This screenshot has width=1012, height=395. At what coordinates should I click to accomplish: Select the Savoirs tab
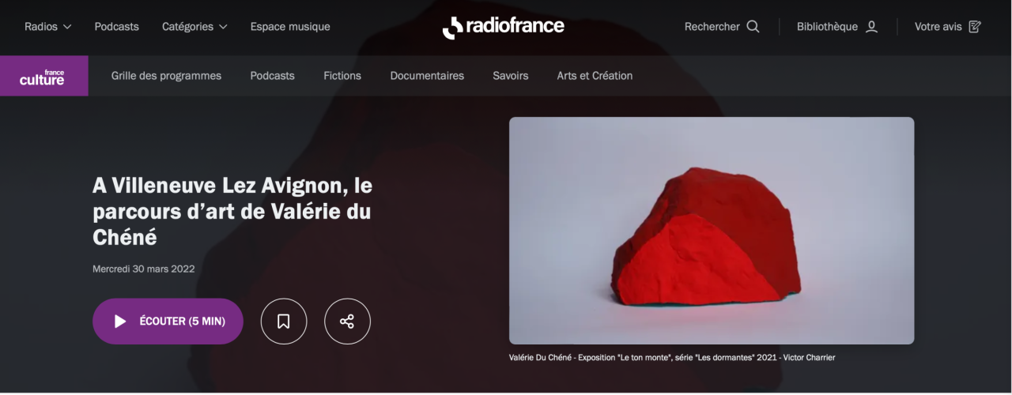tap(511, 76)
